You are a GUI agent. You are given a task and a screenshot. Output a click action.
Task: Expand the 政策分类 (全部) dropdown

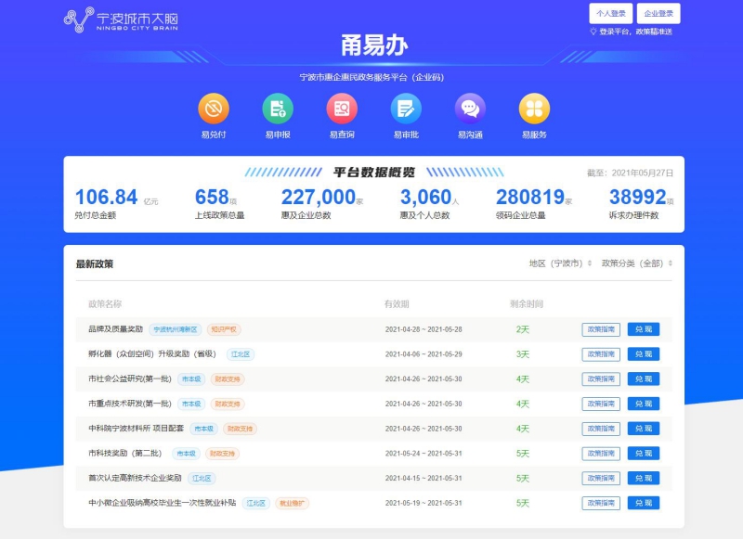click(x=637, y=263)
